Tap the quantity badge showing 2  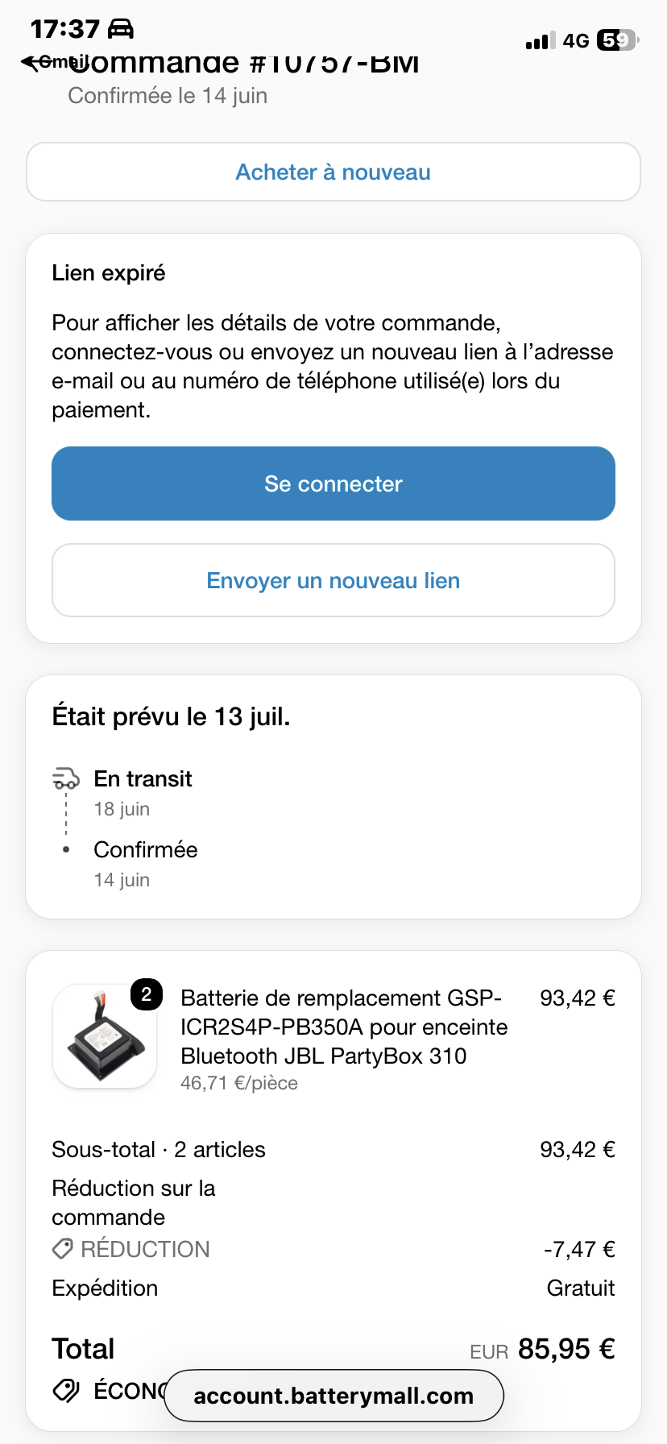(x=147, y=994)
